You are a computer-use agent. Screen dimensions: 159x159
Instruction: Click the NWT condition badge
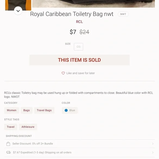point(123,14)
